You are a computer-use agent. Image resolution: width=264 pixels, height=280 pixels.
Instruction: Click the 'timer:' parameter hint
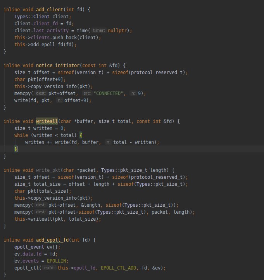(99, 30)
